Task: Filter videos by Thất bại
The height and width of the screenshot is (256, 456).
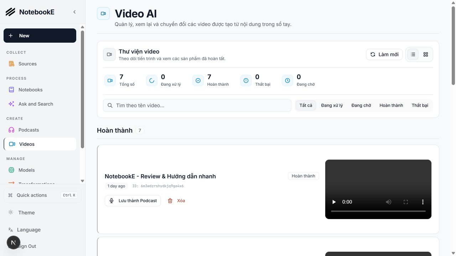Action: [x=420, y=105]
